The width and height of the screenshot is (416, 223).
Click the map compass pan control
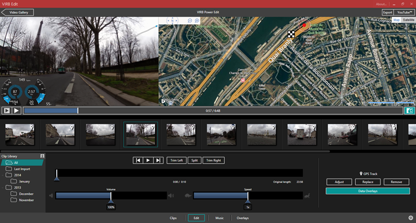[x=172, y=21]
